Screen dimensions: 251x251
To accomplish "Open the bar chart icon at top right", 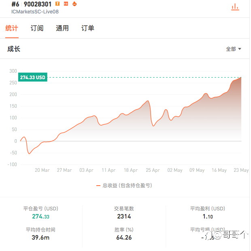I will pyautogui.click(x=234, y=7).
